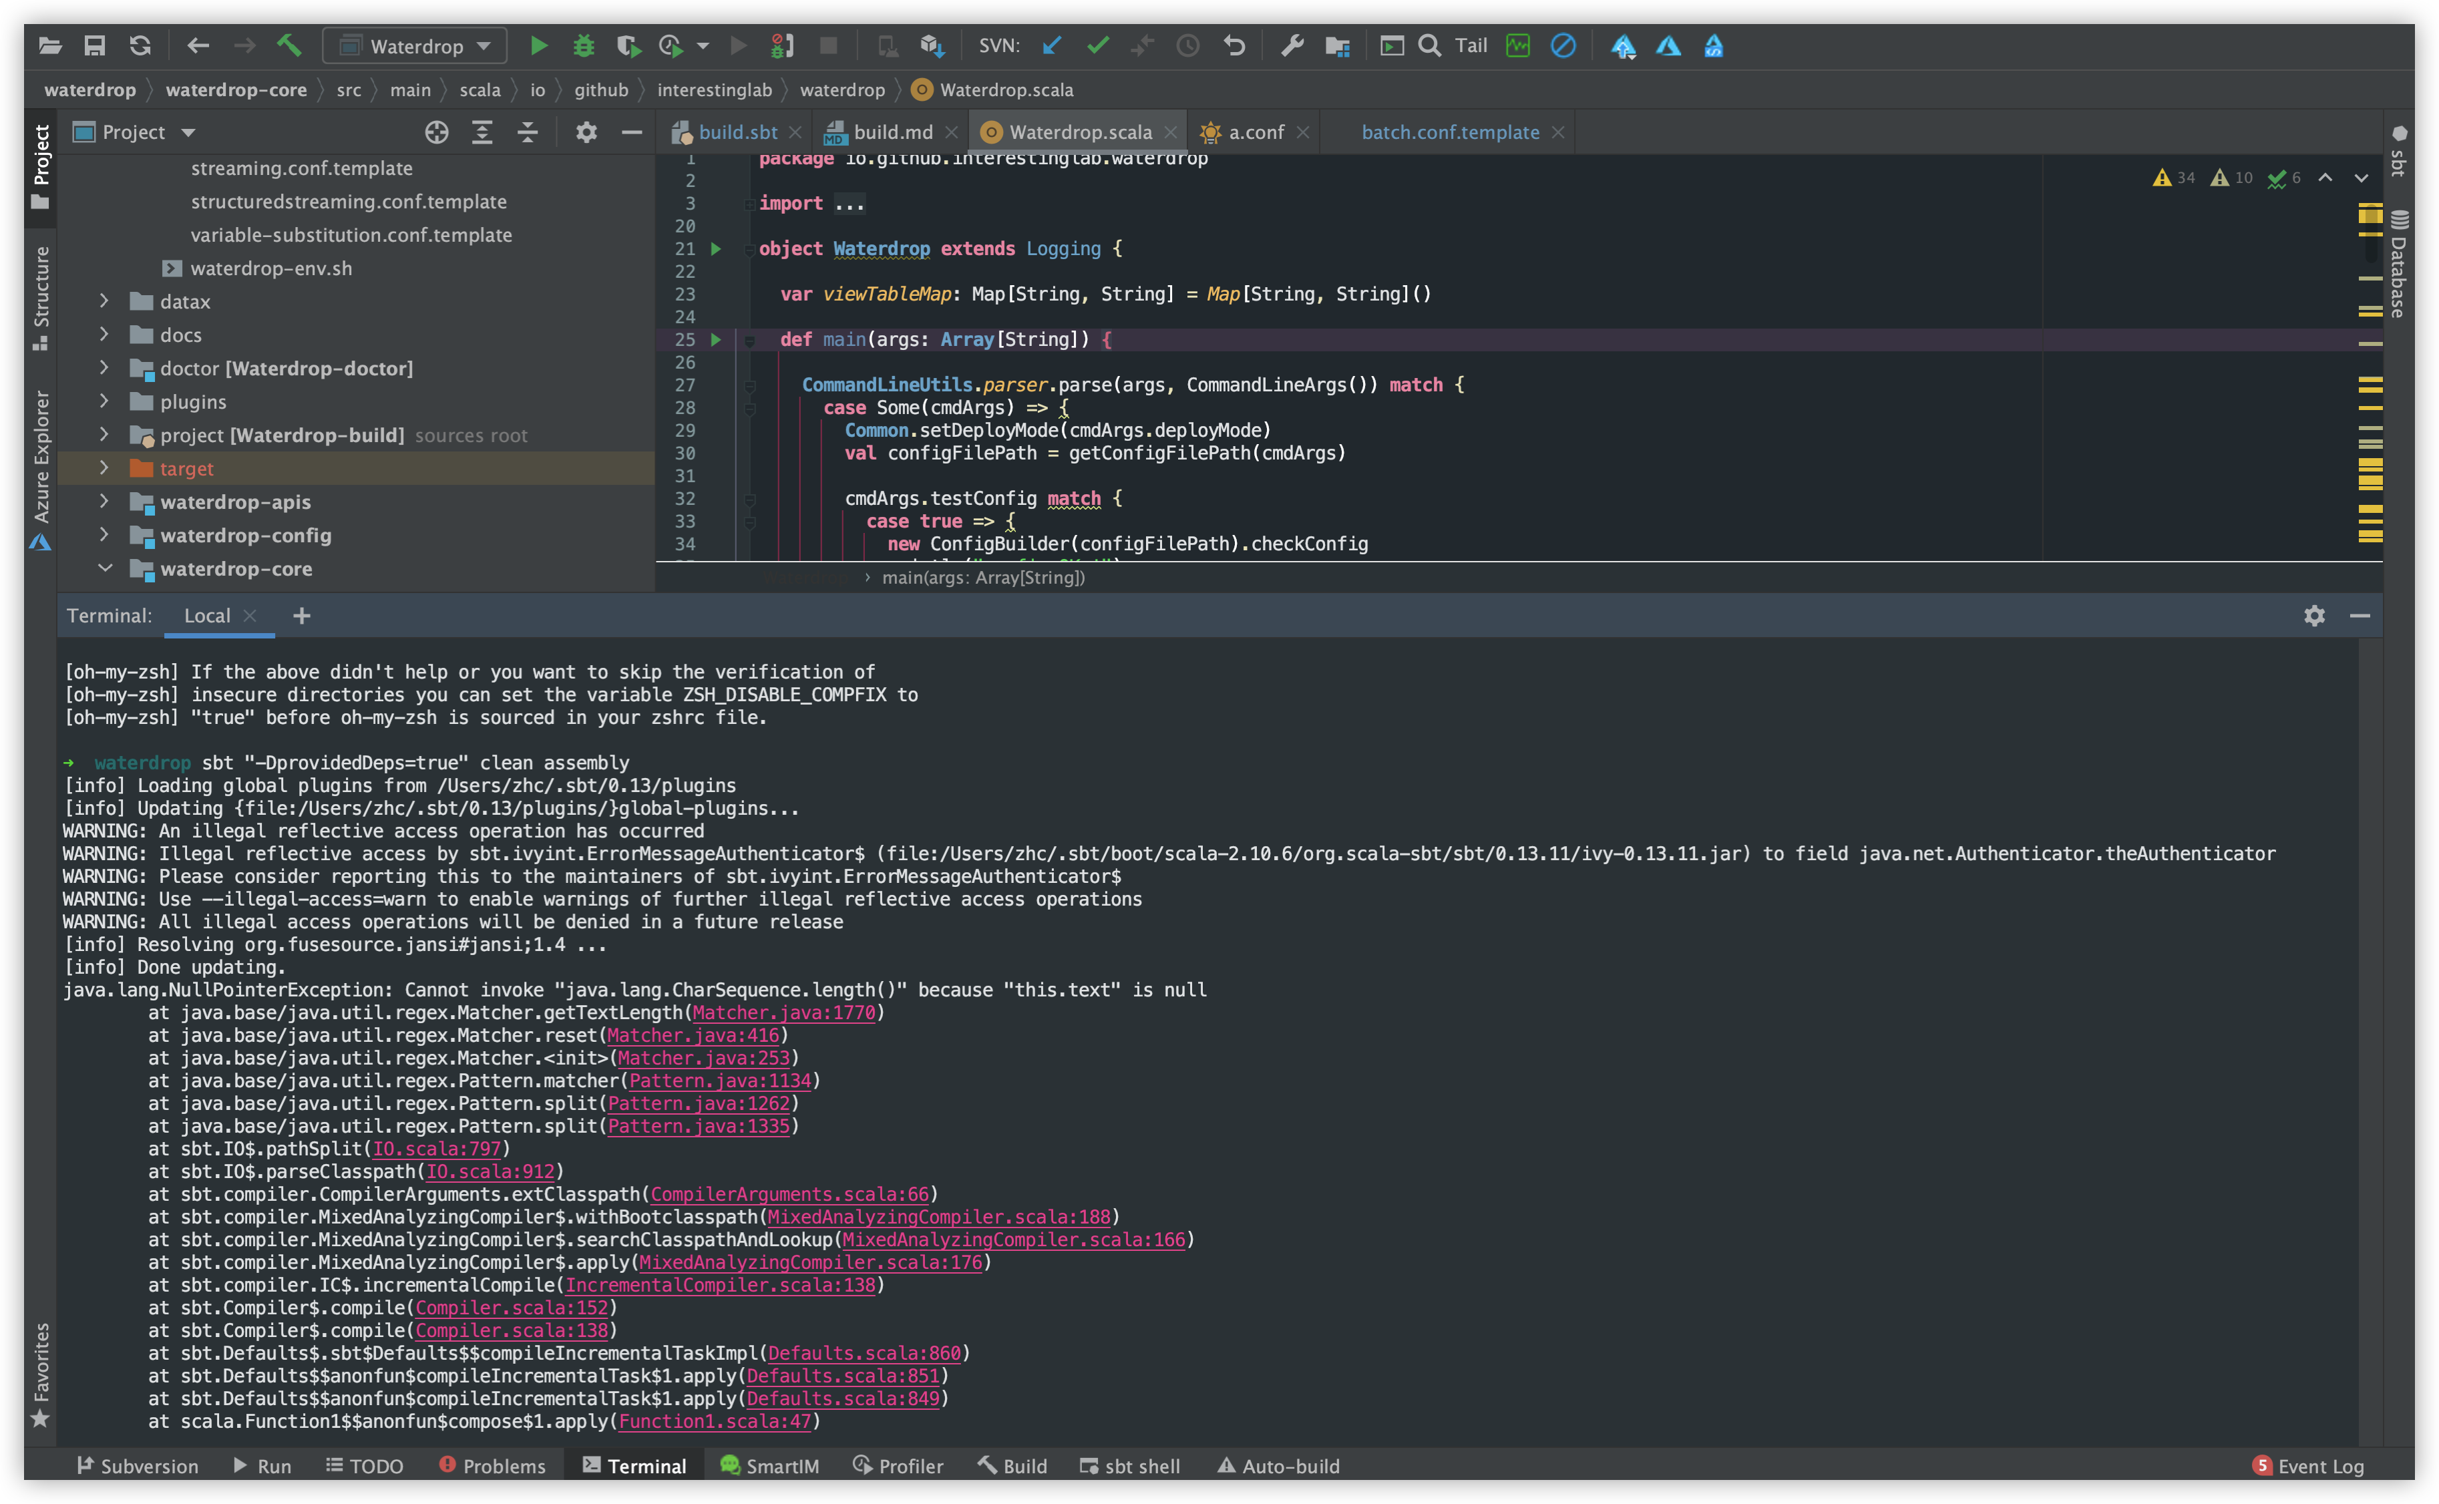Screen dimensions: 2439x1504
Task: Select opened file target icon in Project
Action: pos(437,132)
